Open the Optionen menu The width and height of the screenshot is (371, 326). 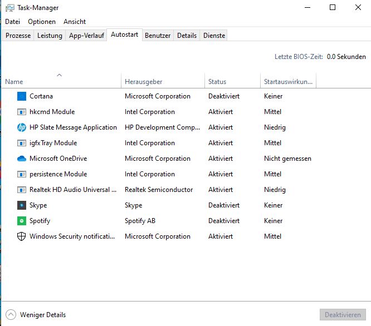42,22
